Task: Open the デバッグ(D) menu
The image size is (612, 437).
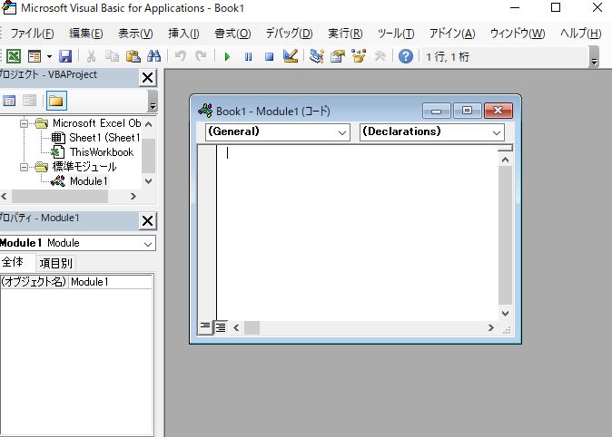Action: (x=290, y=34)
